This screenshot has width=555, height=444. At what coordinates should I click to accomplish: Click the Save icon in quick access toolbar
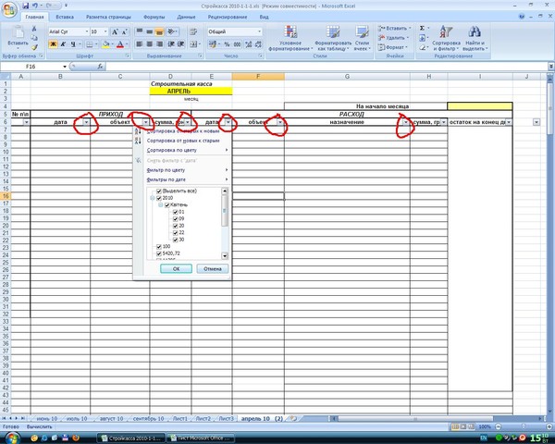(x=26, y=6)
